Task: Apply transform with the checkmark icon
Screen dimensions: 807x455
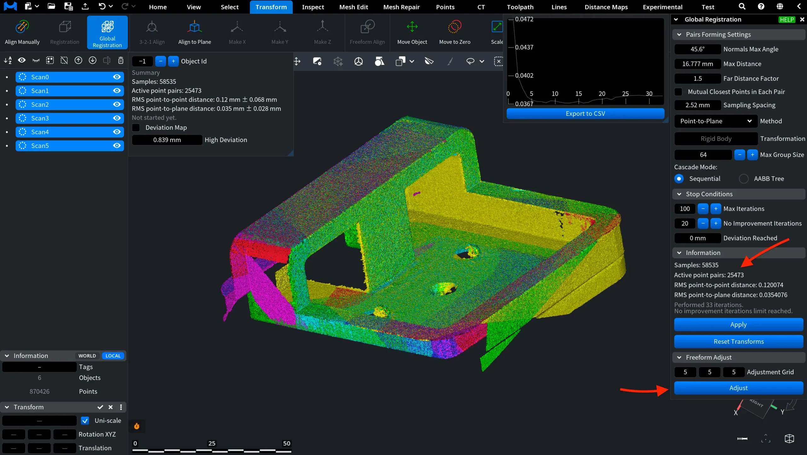Action: click(x=100, y=407)
